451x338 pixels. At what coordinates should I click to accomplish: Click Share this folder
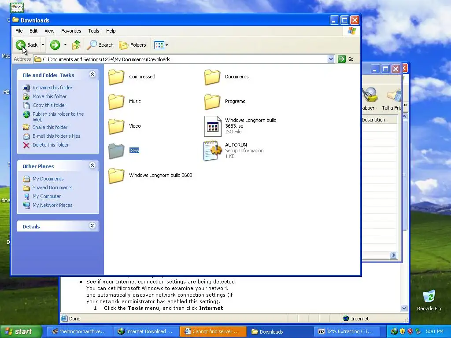[x=50, y=127]
